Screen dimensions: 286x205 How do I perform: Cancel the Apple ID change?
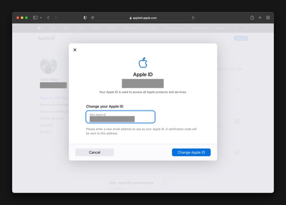coord(94,152)
